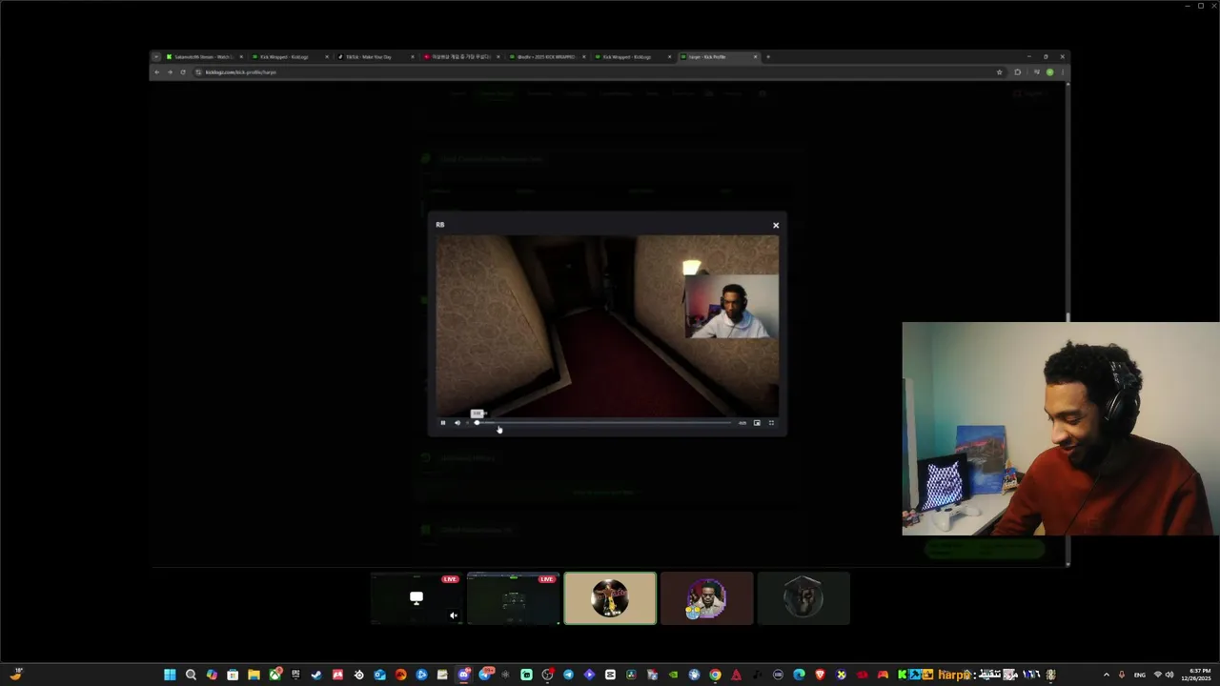Open File Explorer from the taskbar
Image resolution: width=1220 pixels, height=686 pixels.
[x=254, y=675]
